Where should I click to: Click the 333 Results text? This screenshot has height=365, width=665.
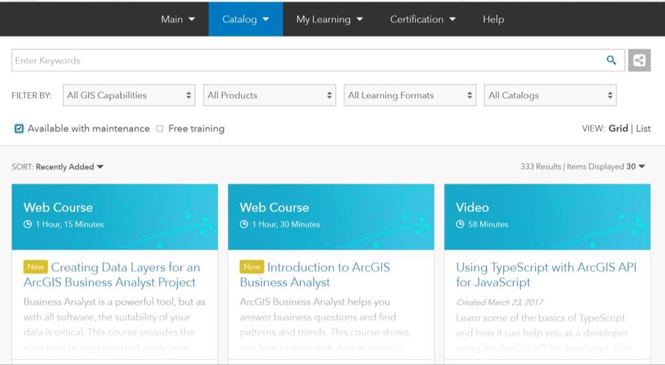[540, 167]
